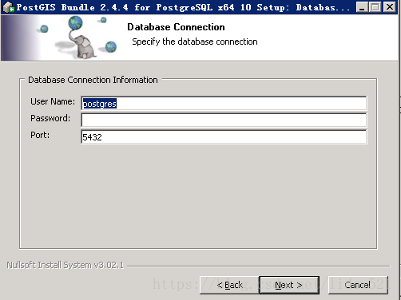Click the "Database Connection" heading text
The height and width of the screenshot is (300, 401).
[176, 27]
